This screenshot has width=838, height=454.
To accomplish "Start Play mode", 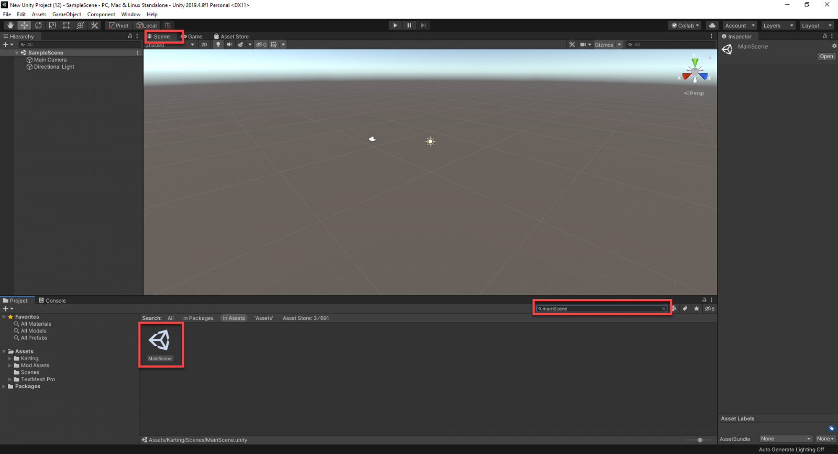I will click(x=395, y=25).
